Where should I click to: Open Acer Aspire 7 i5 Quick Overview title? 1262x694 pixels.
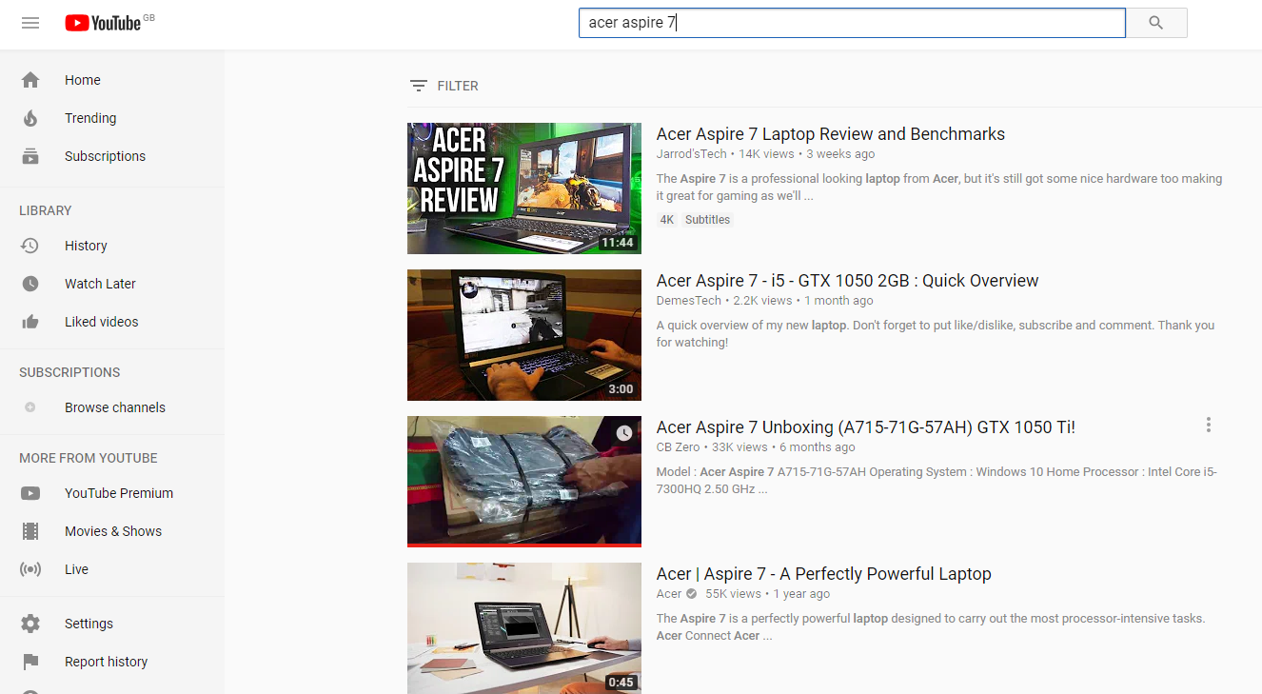coord(847,281)
